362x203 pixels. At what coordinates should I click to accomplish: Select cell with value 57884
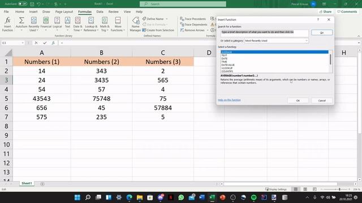(x=163, y=108)
